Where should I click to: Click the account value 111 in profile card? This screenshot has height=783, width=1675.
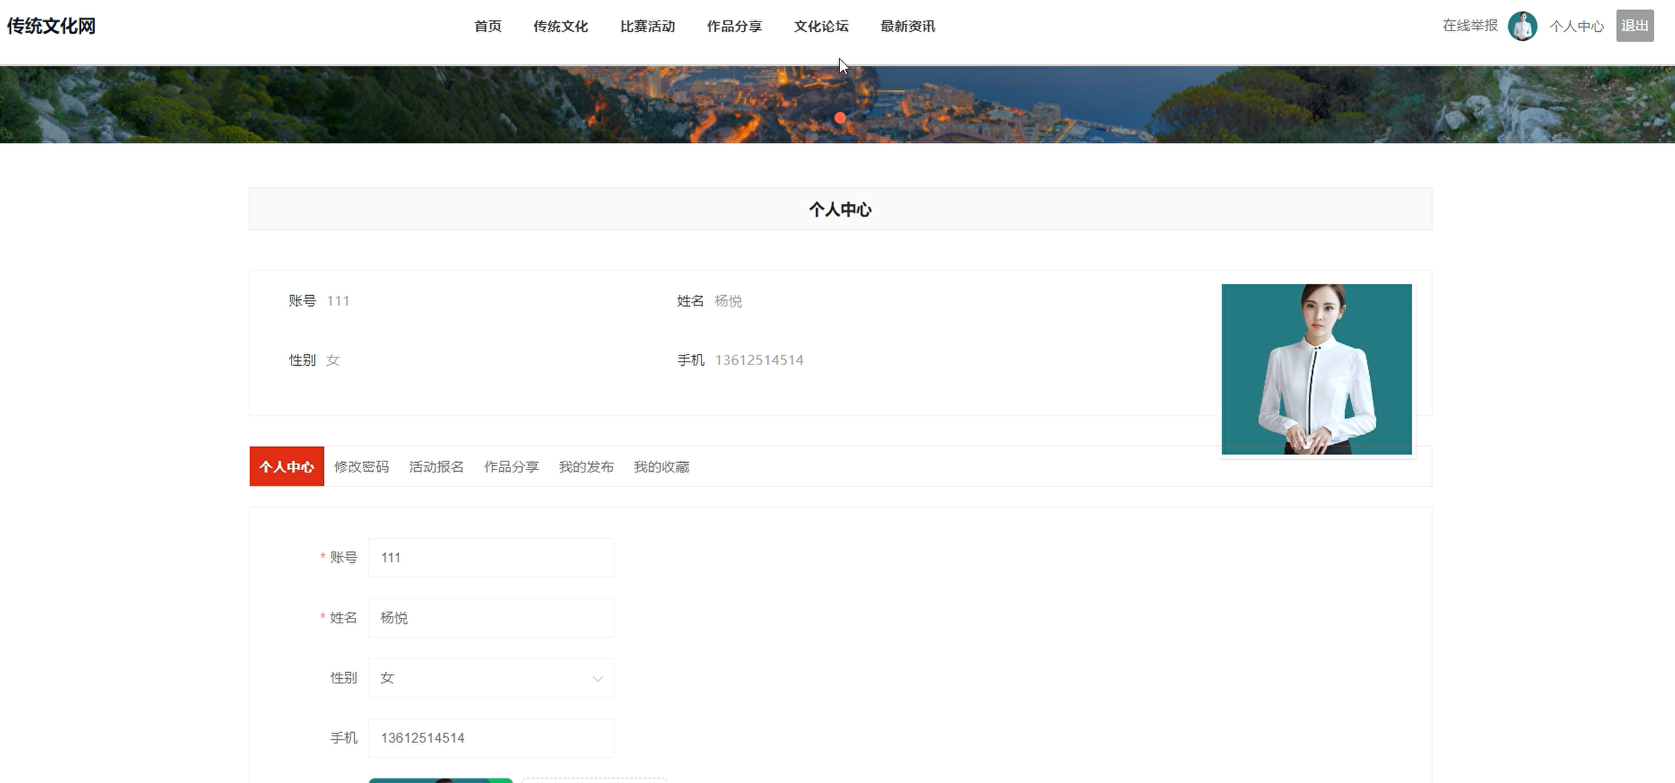338,301
